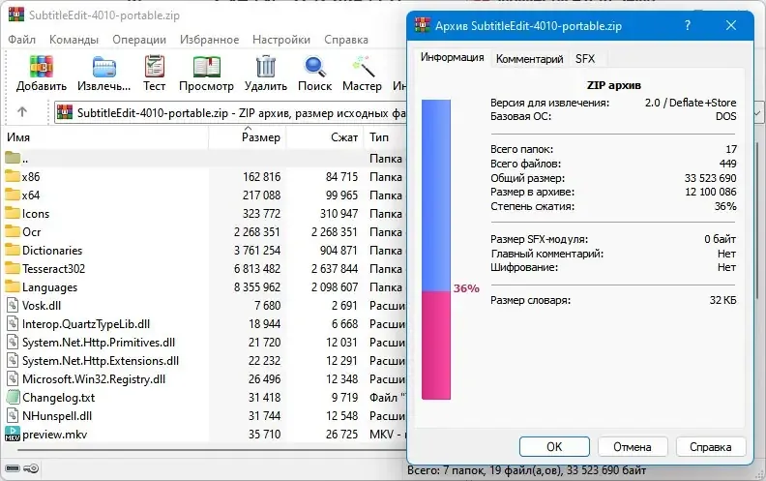
Task: Select the x64 folder icon
Action: pos(13,195)
